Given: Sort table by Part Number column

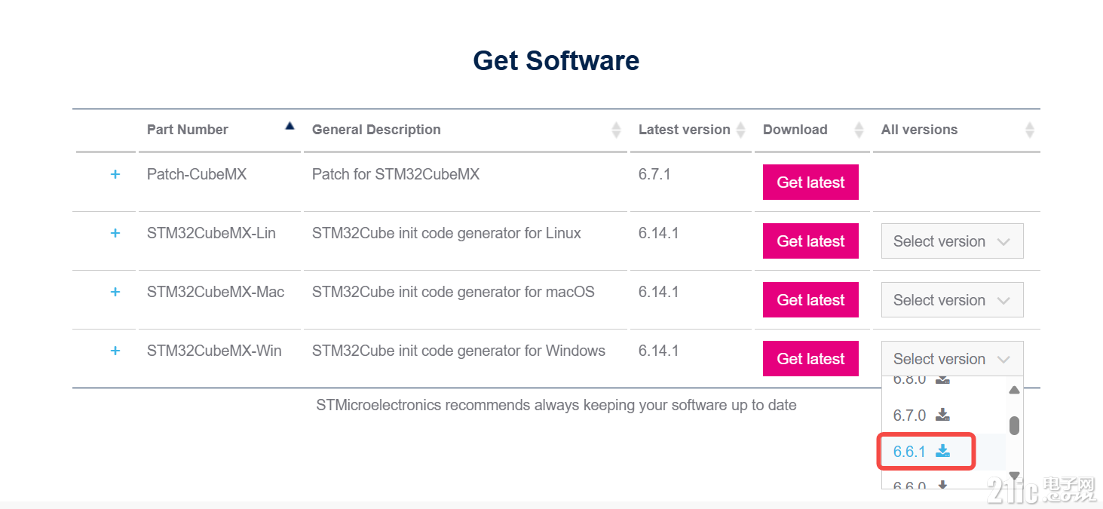Looking at the screenshot, I should 290,127.
